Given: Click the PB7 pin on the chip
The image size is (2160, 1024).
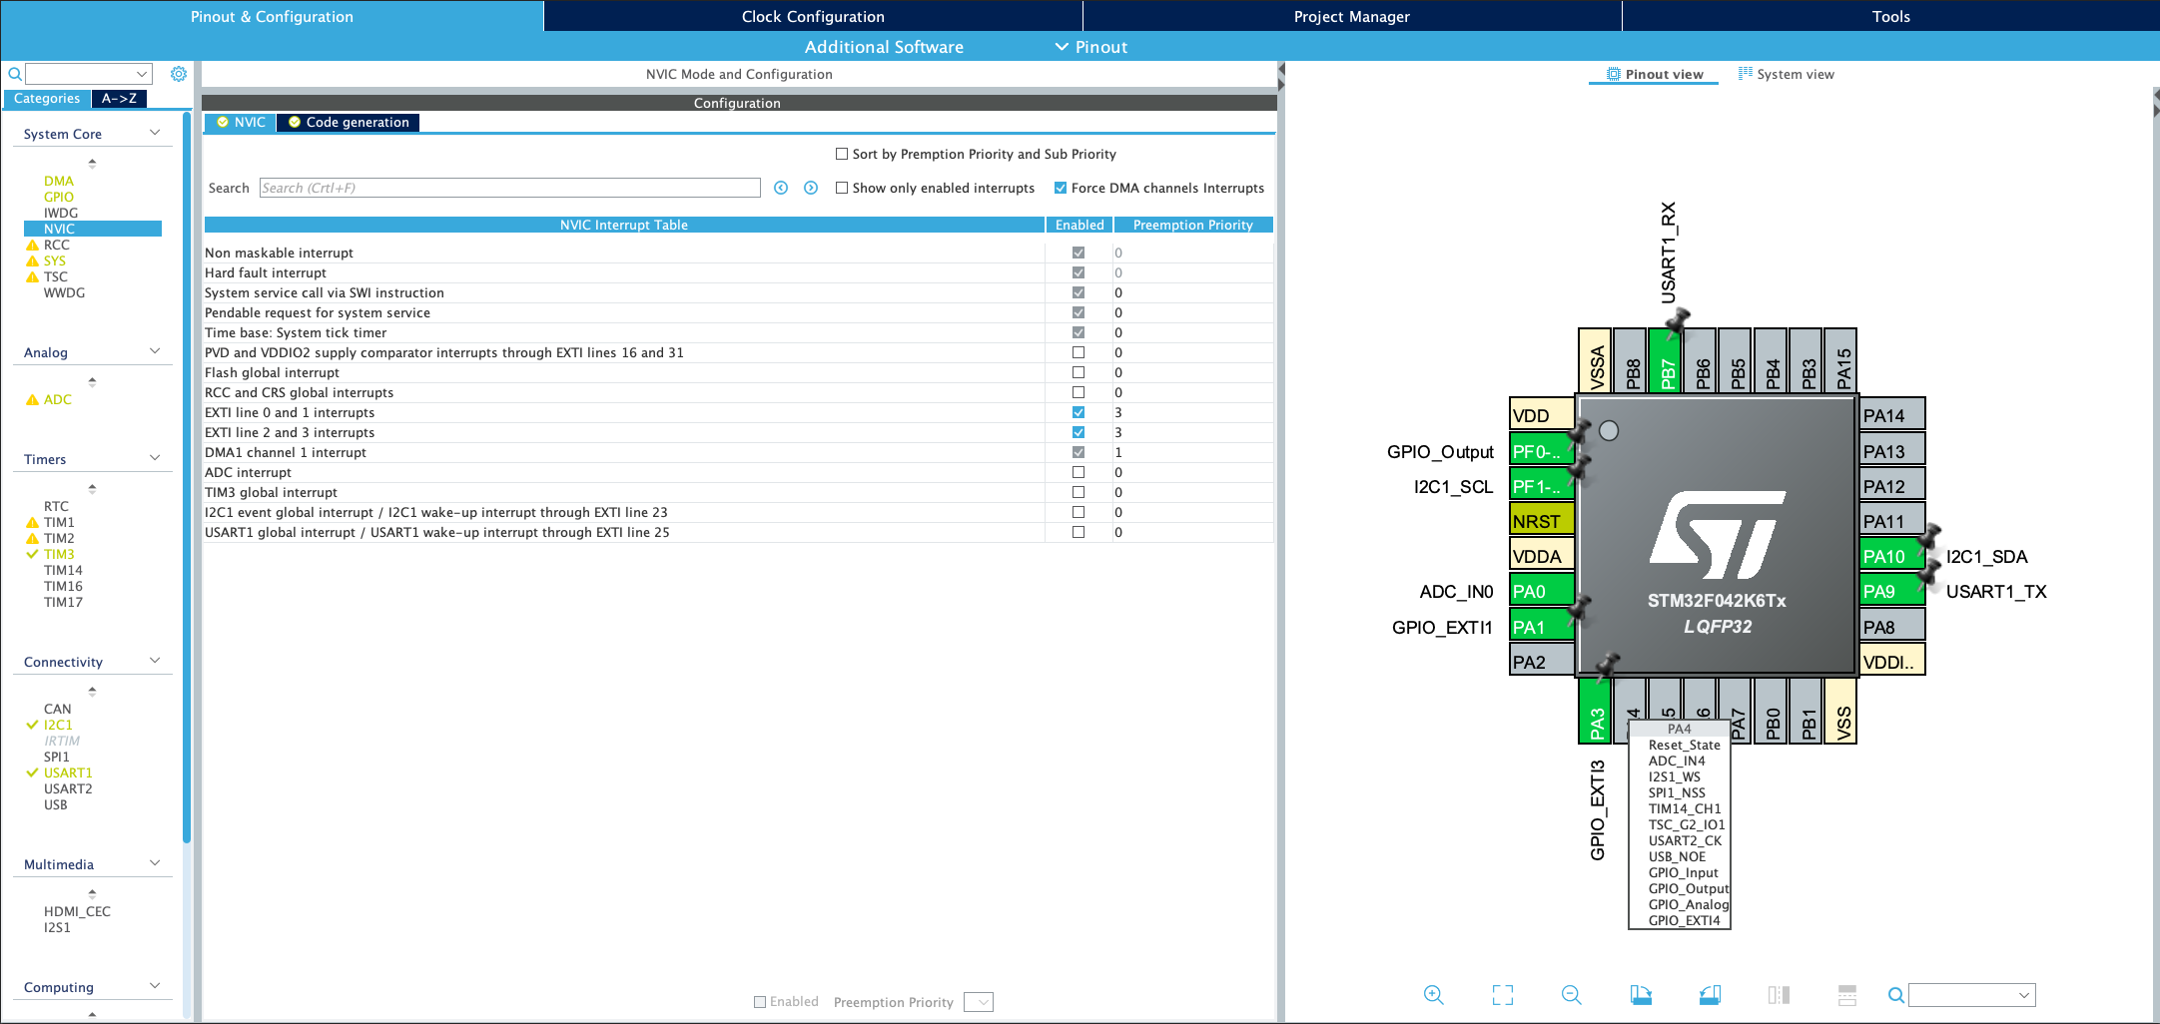Looking at the screenshot, I should tap(1667, 361).
